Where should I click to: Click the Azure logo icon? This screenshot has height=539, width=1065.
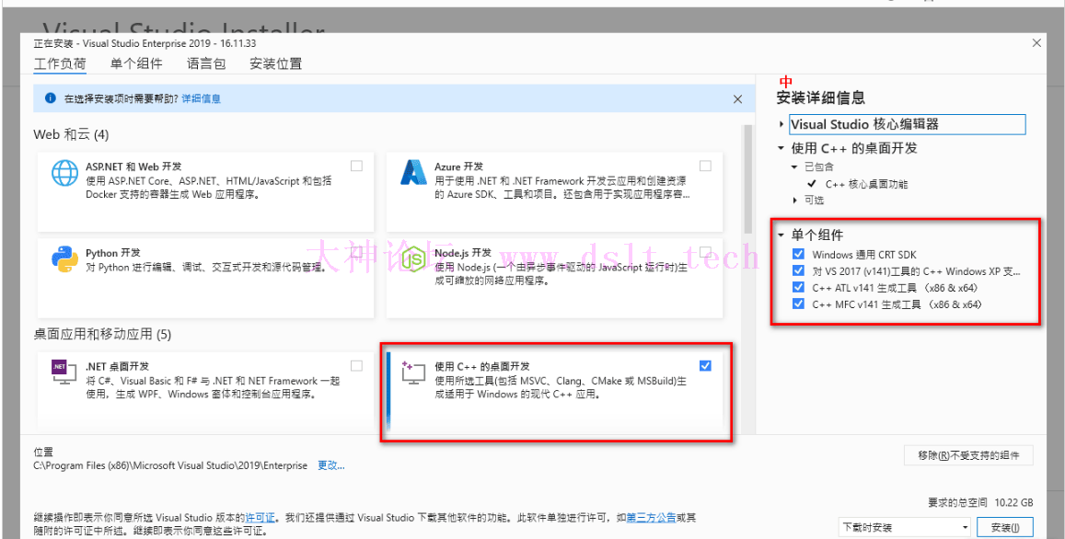coord(413,174)
